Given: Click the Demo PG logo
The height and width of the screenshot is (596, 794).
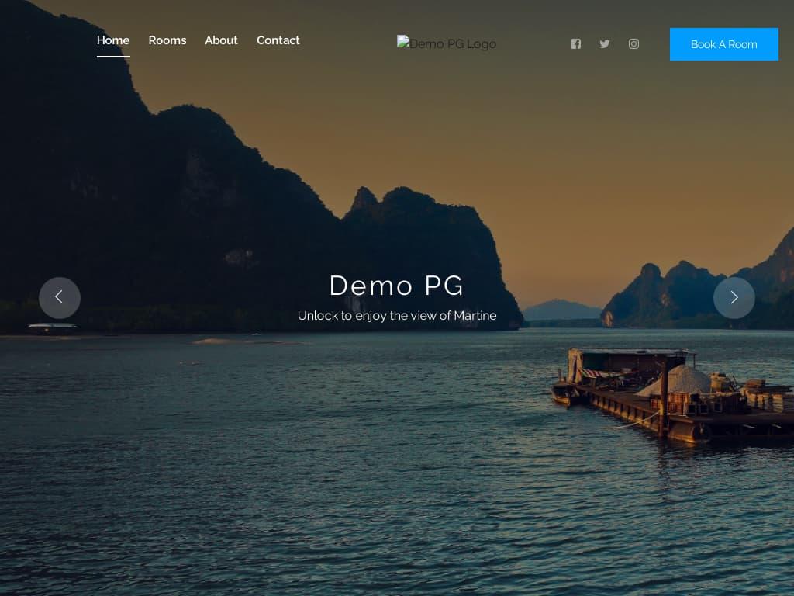Looking at the screenshot, I should tap(447, 44).
